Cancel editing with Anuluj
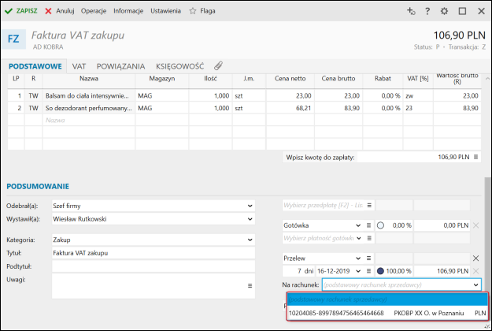Image resolution: width=492 pixels, height=331 pixels. click(x=60, y=11)
